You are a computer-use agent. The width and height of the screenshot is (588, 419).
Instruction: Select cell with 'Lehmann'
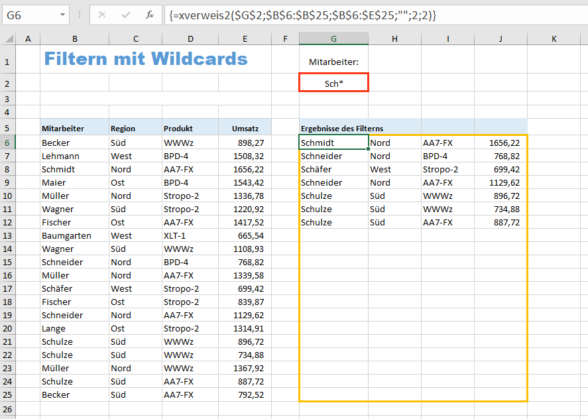tap(75, 156)
